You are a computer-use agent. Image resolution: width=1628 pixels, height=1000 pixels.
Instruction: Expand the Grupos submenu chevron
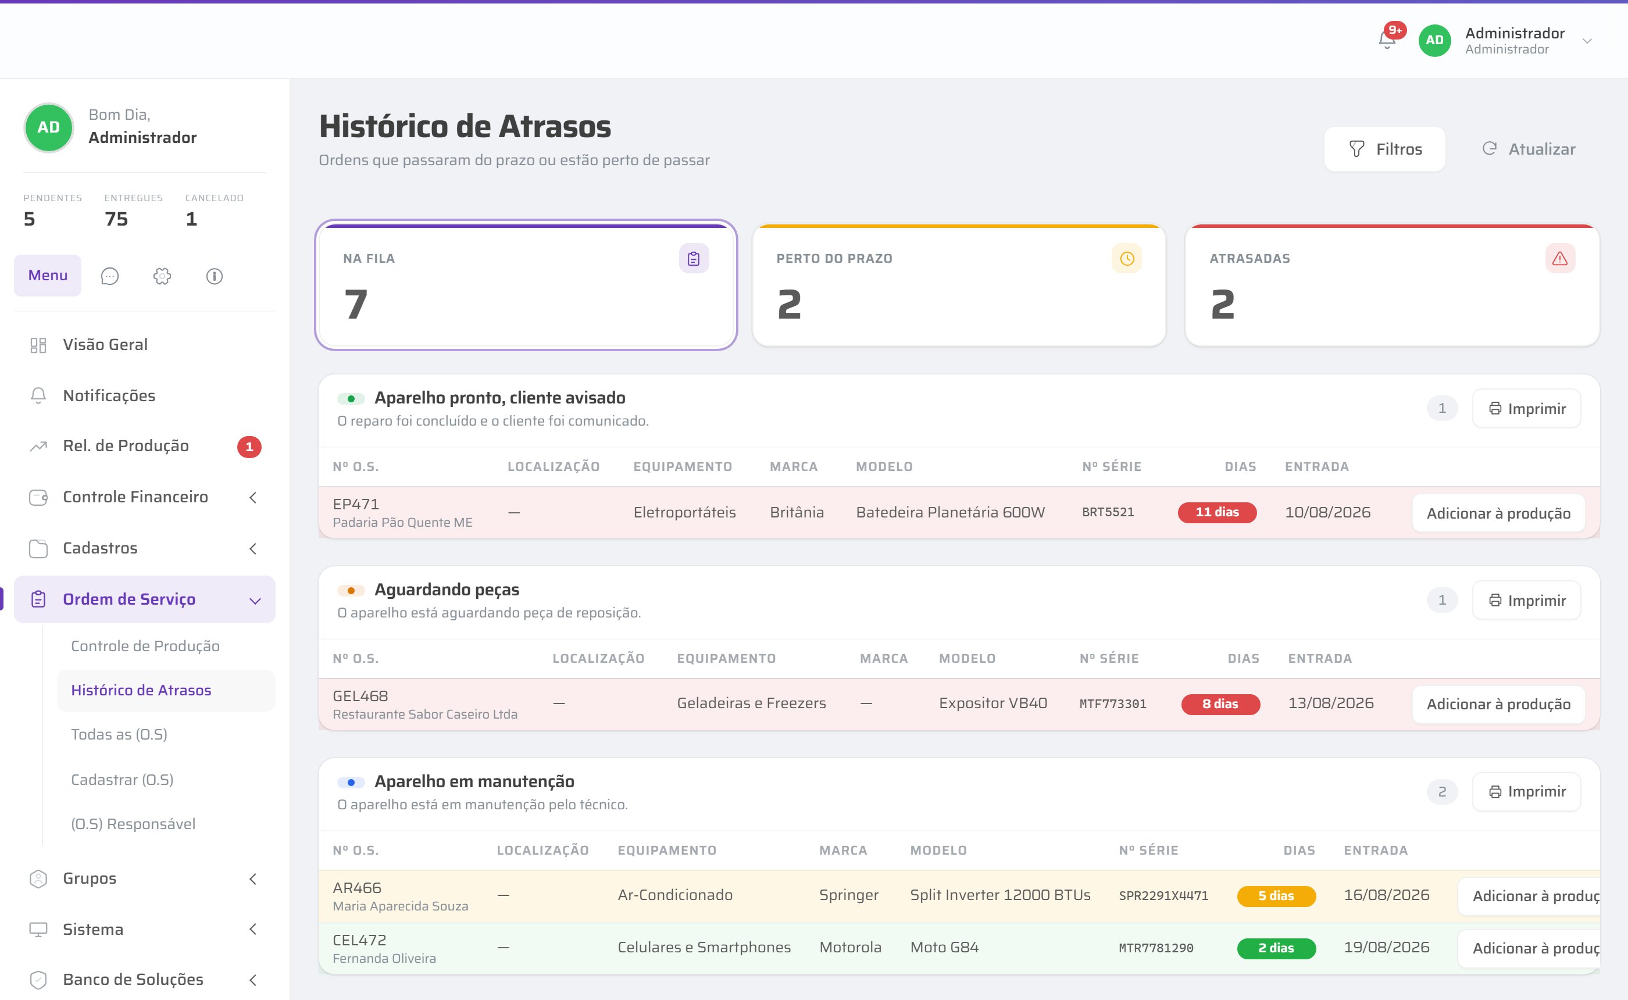252,879
